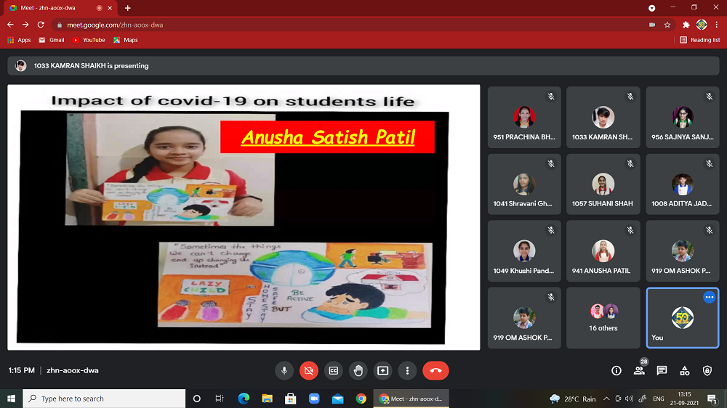This screenshot has height=408, width=727.
Task: Open a new browser tab
Action: tap(128, 8)
